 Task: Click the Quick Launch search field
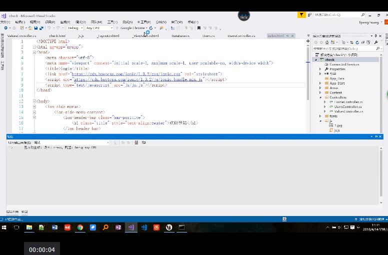click(x=339, y=15)
